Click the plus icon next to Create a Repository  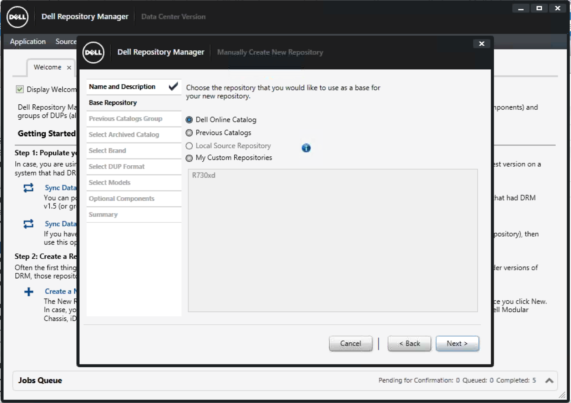click(29, 291)
